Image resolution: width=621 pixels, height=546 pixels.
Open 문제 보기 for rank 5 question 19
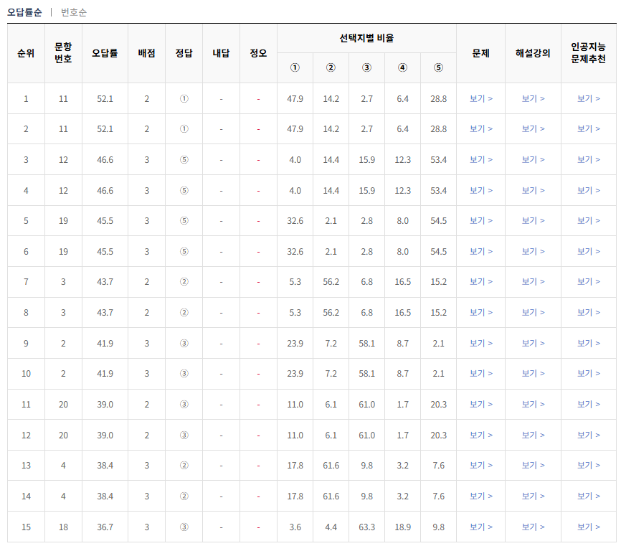click(x=480, y=220)
